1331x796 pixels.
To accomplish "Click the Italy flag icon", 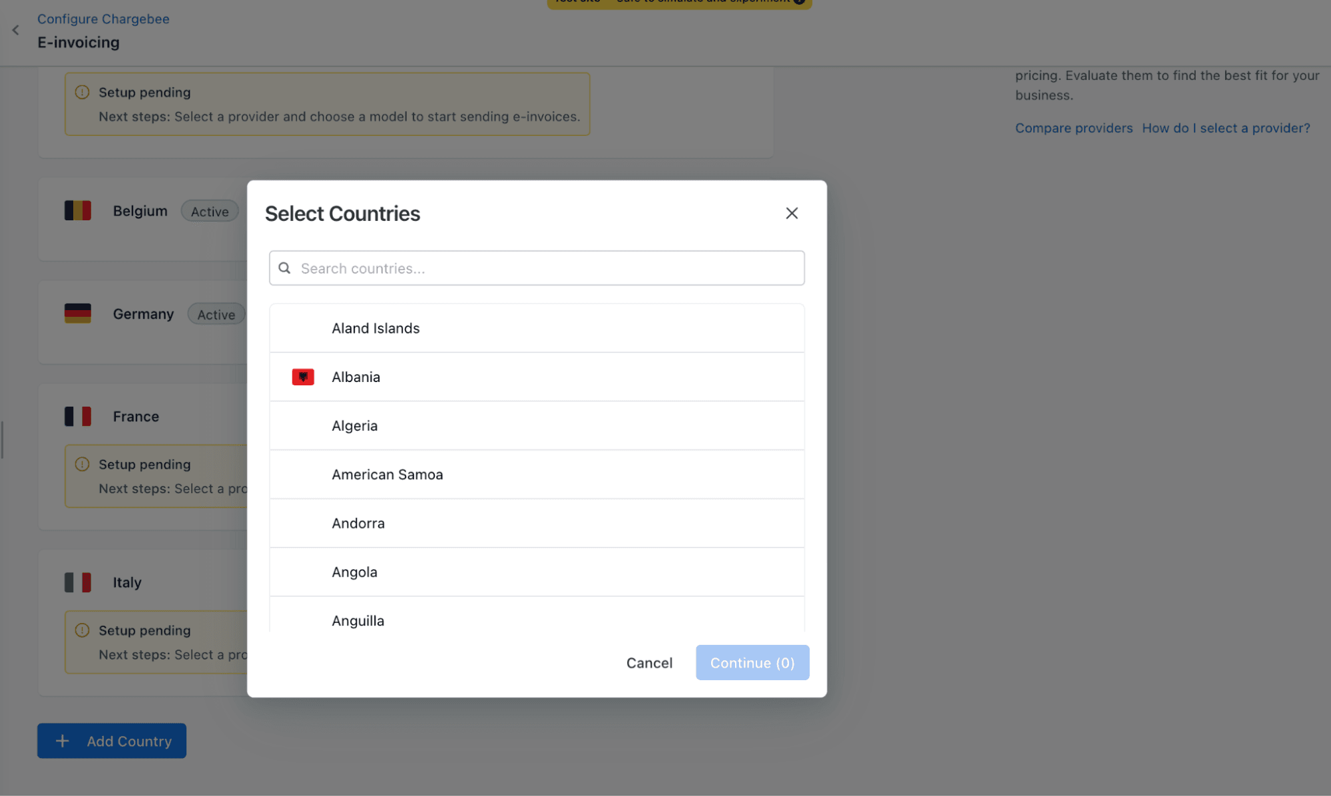I will point(78,582).
